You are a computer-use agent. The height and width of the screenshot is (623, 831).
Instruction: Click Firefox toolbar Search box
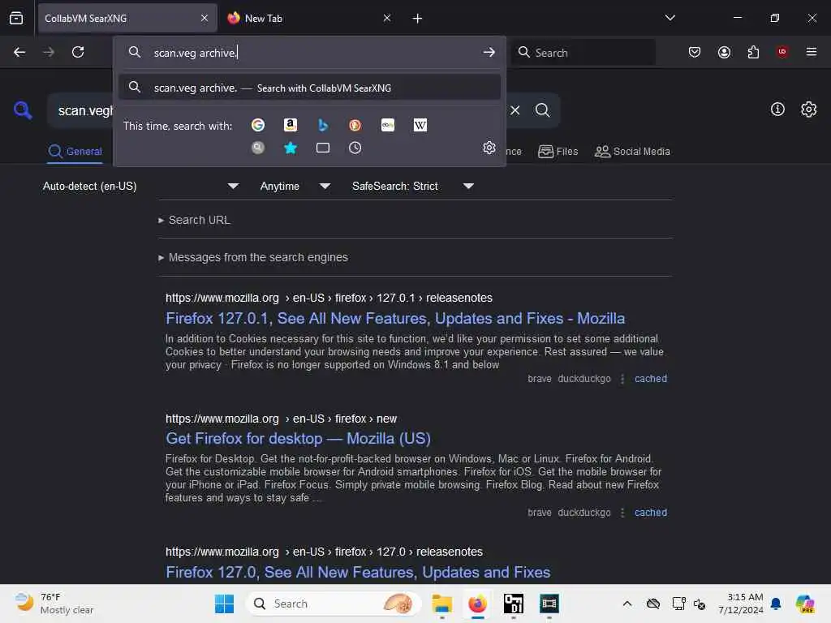coord(583,53)
